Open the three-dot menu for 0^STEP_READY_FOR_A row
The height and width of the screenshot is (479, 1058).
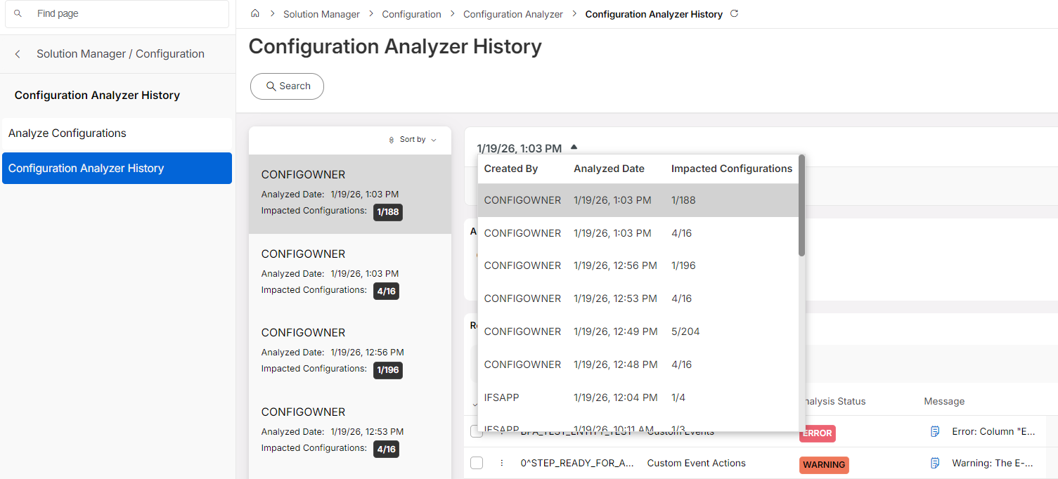point(502,463)
